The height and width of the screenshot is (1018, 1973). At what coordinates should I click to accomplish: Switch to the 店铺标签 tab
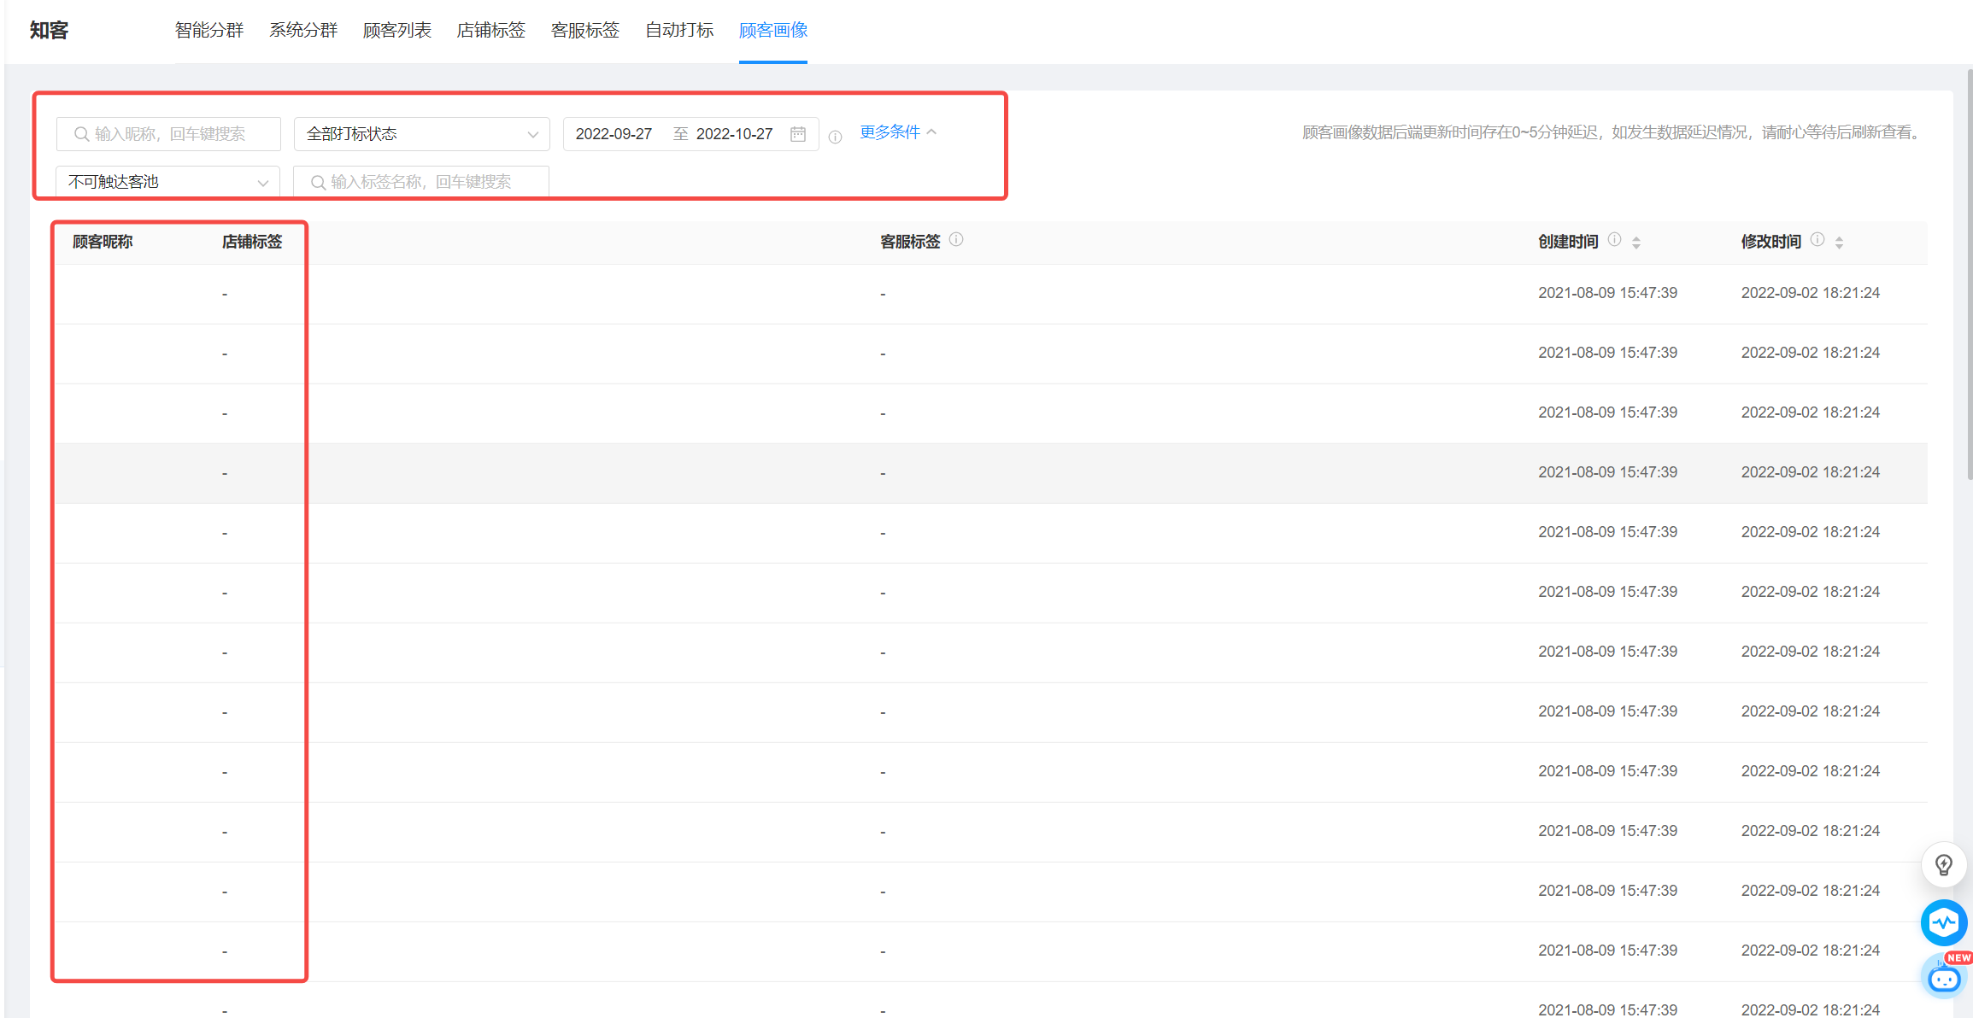(491, 31)
